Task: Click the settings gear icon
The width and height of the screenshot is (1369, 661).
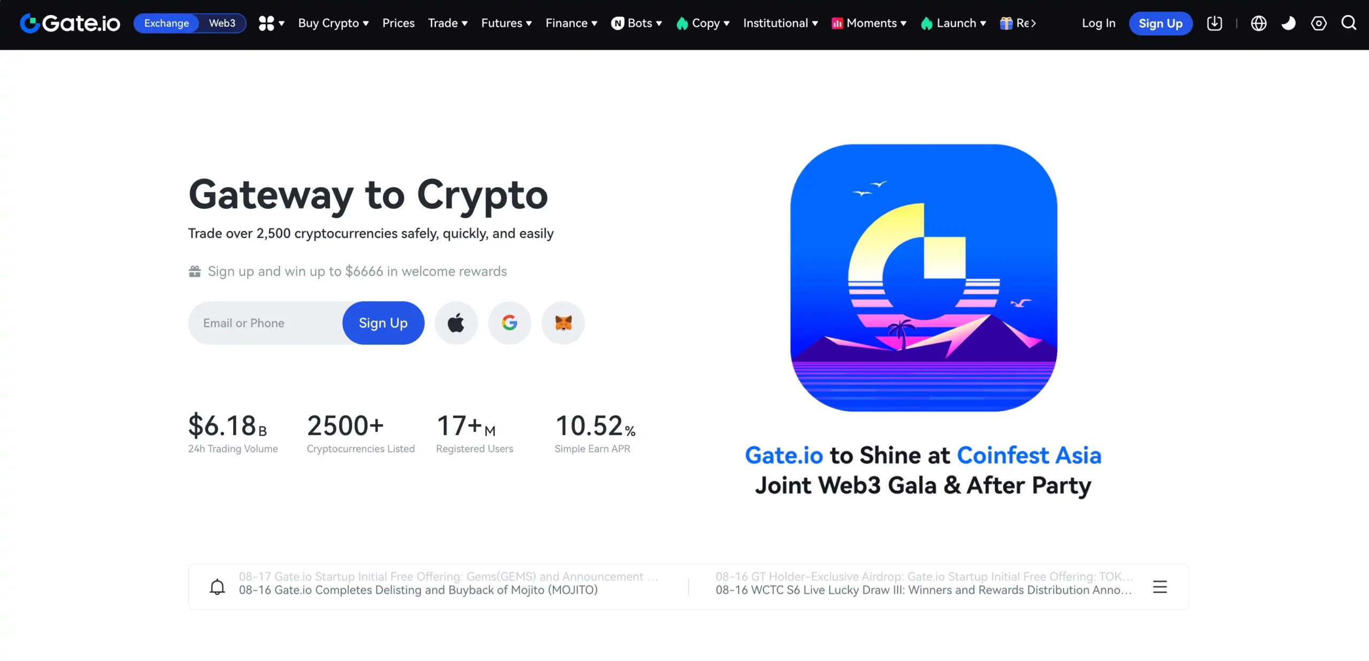Action: [1319, 24]
